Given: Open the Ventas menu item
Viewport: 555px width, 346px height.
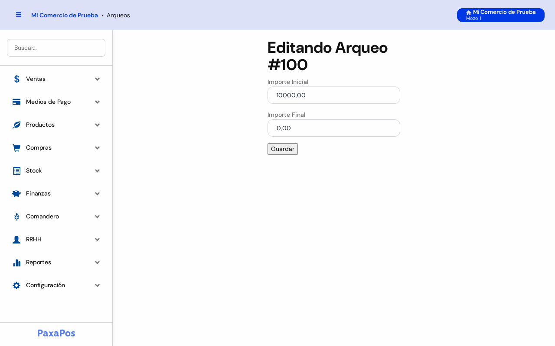Looking at the screenshot, I should point(56,79).
